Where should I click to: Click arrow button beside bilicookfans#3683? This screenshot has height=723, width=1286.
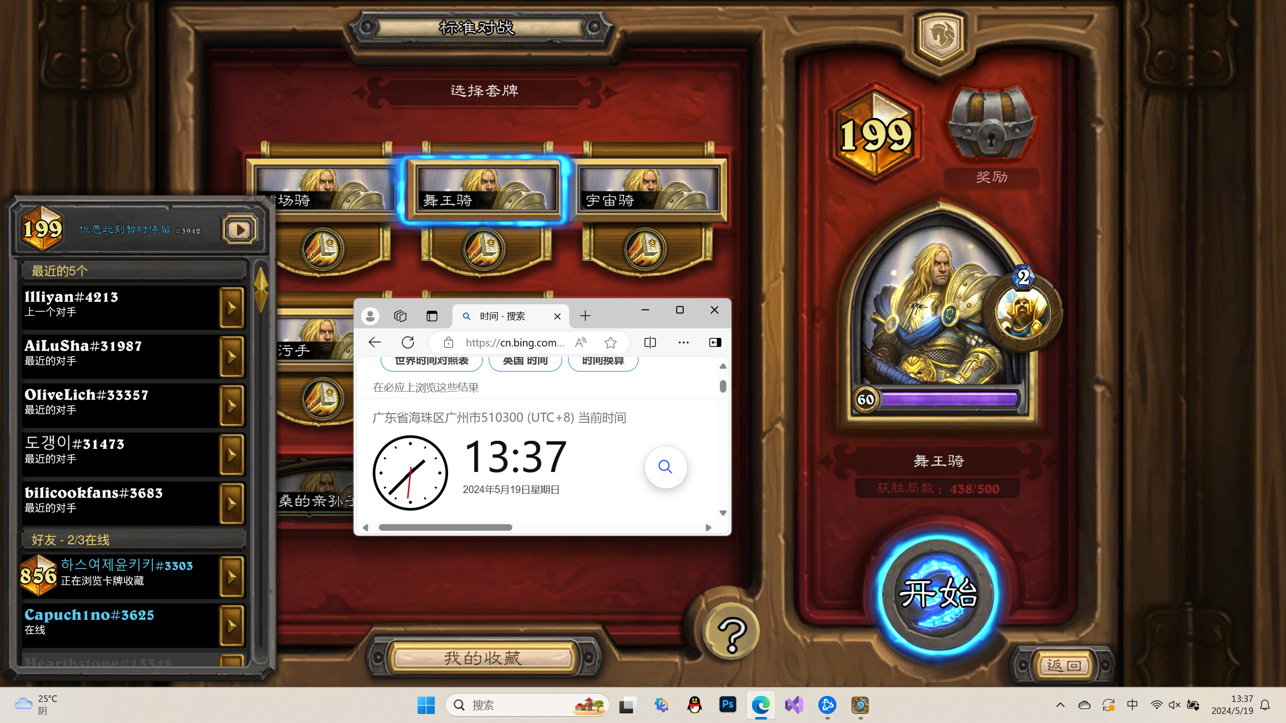pos(232,503)
